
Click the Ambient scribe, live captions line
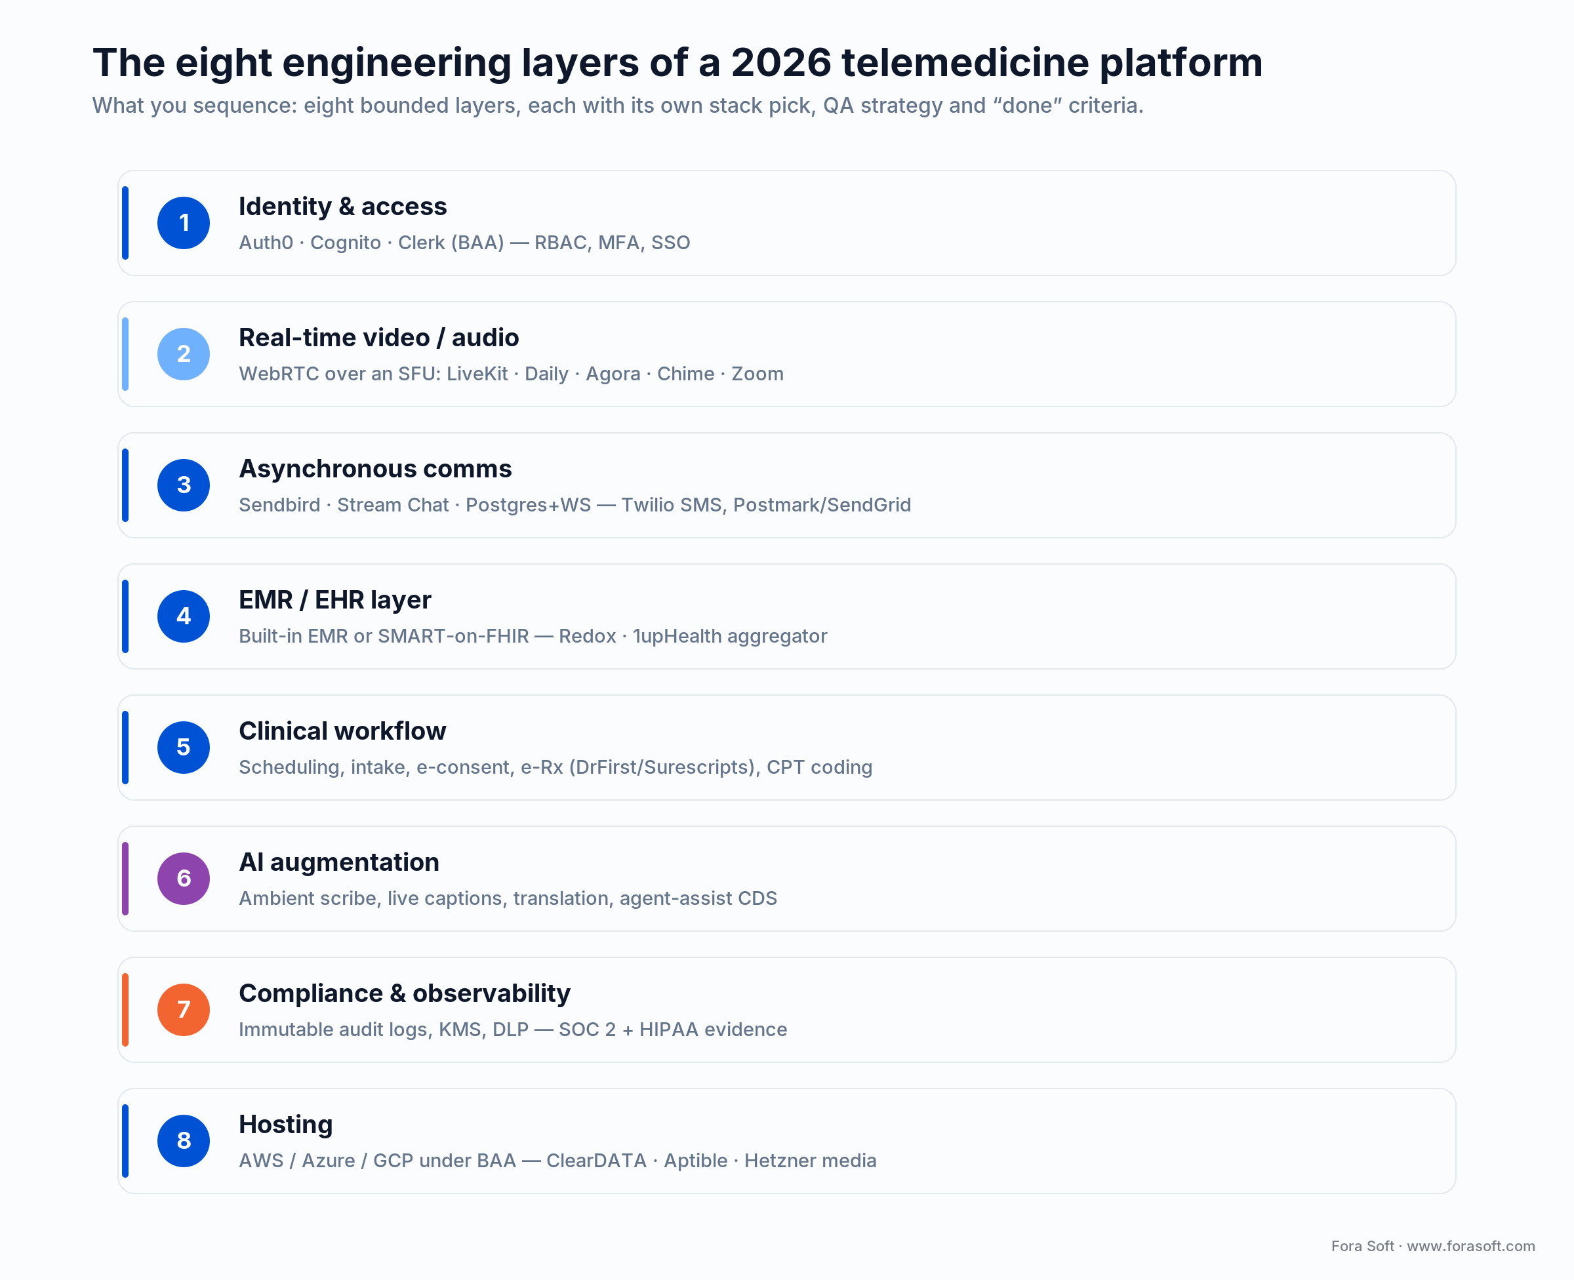(x=508, y=898)
